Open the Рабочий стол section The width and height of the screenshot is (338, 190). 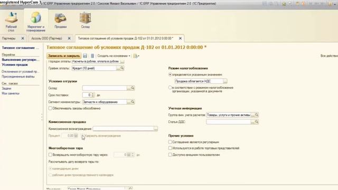click(11, 22)
